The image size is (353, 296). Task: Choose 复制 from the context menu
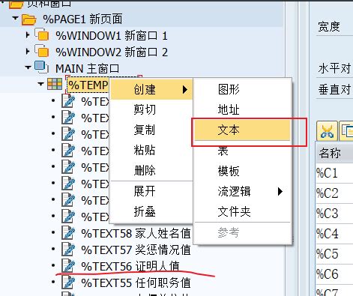[151, 130]
